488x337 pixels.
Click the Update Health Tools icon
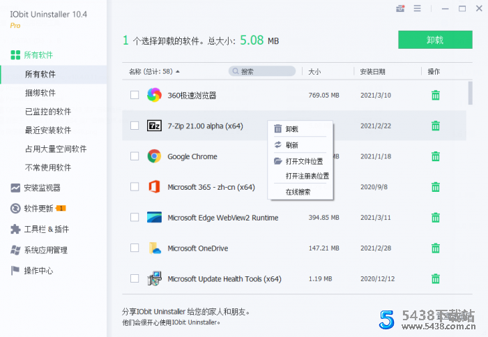[x=154, y=278]
